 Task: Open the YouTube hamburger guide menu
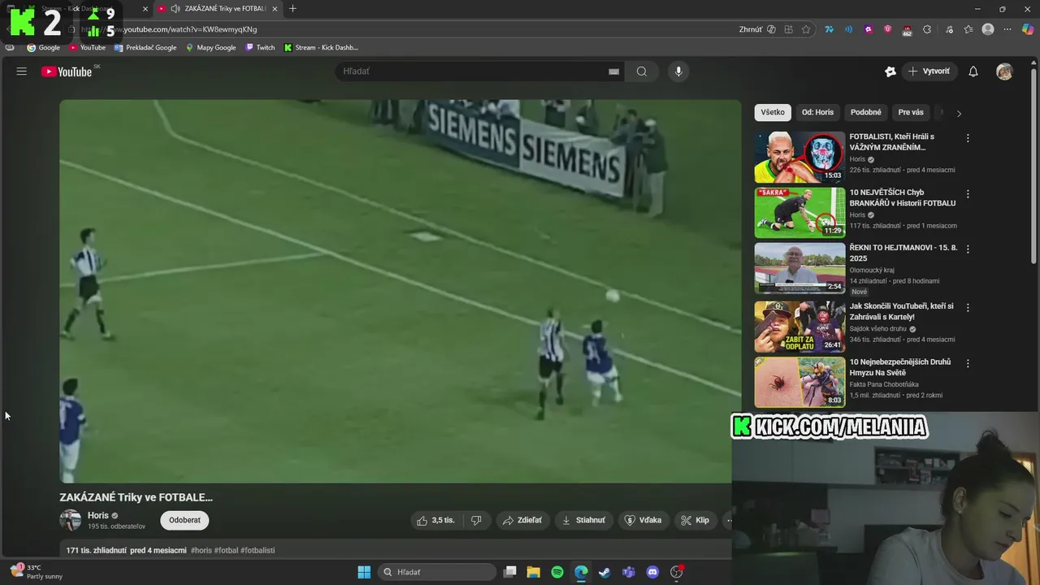pyautogui.click(x=22, y=71)
